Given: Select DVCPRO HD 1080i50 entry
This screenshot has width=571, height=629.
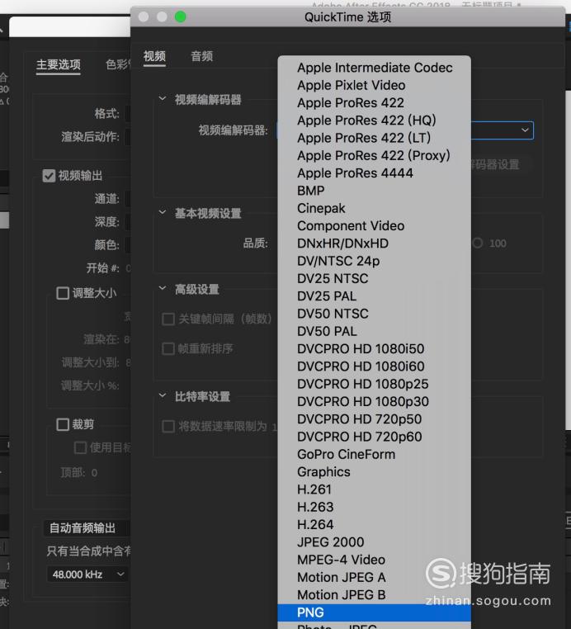Looking at the screenshot, I should tap(374, 349).
